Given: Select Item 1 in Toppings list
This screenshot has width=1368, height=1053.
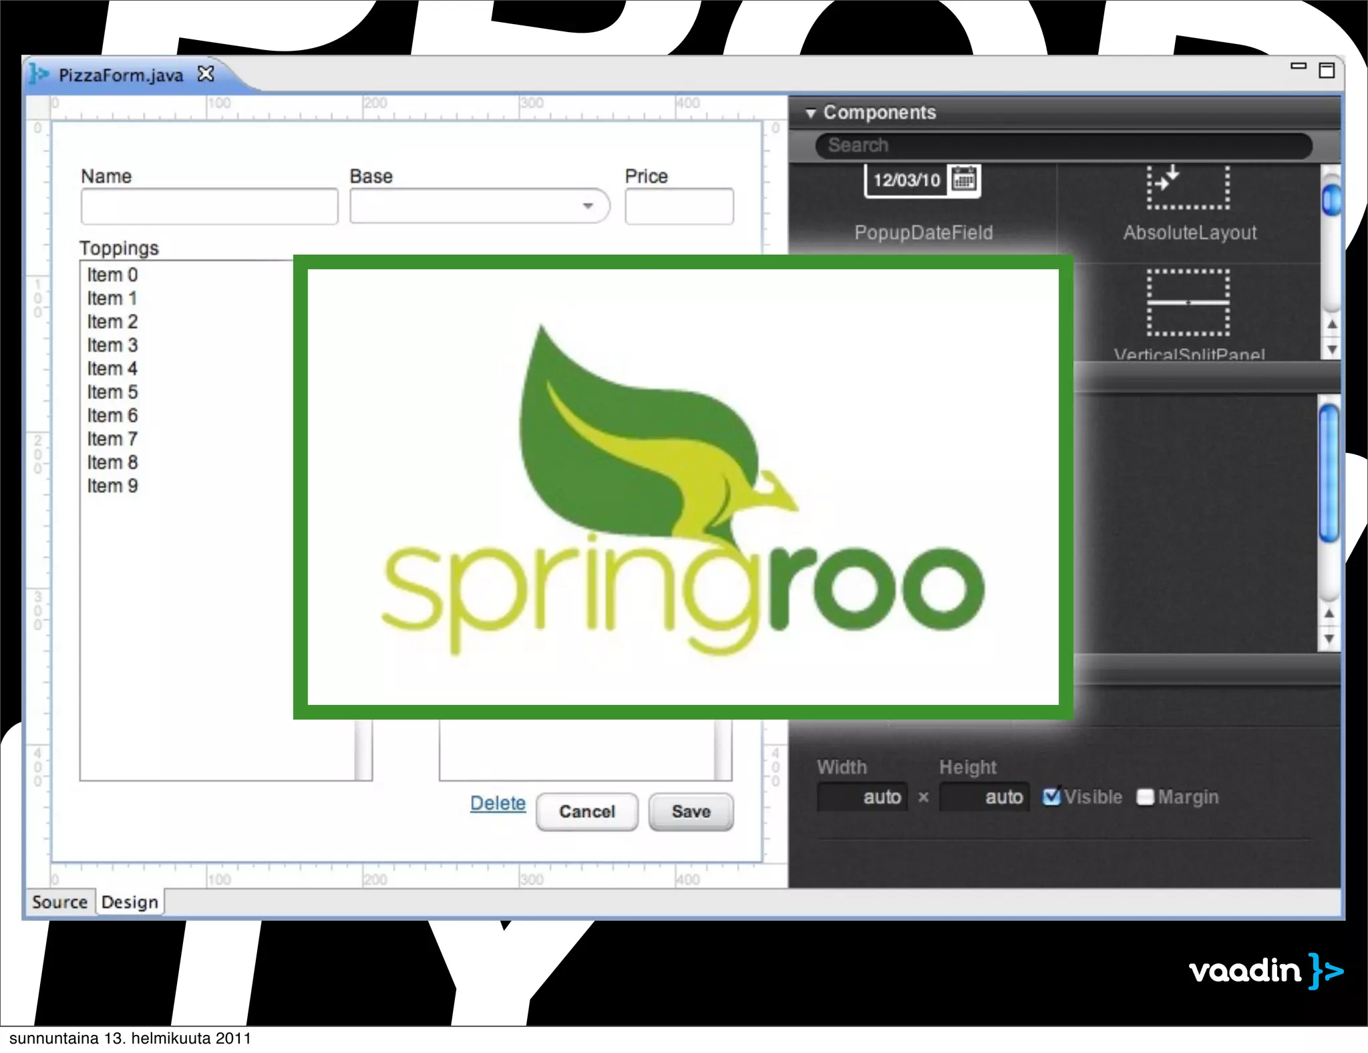Looking at the screenshot, I should (112, 298).
